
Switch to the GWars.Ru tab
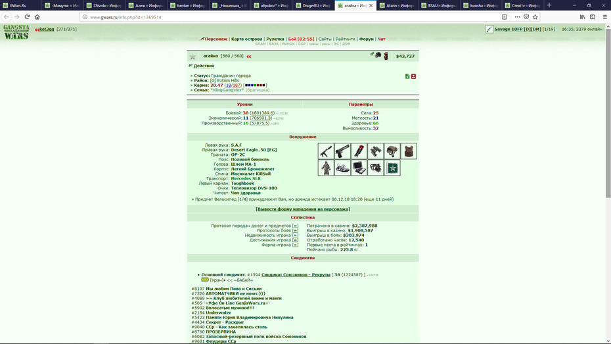click(x=20, y=5)
